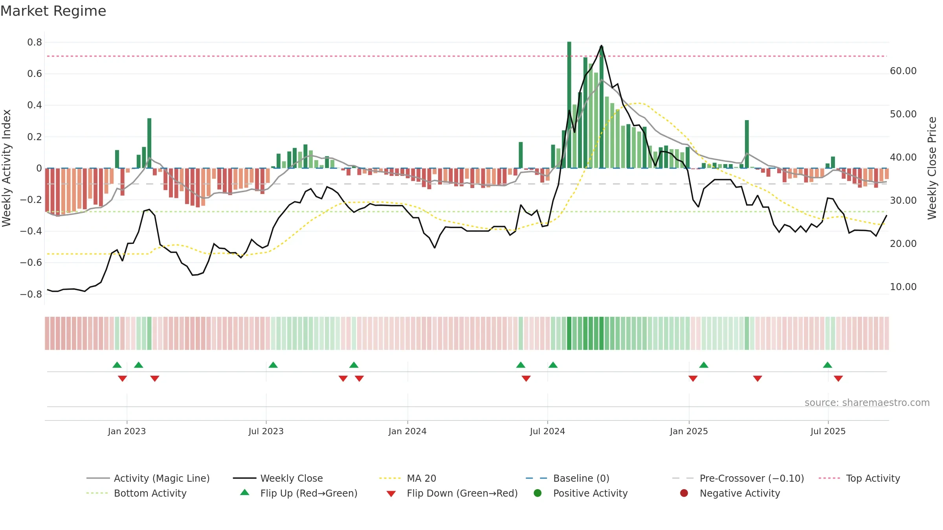The height and width of the screenshot is (530, 943).
Task: Click the tallest green activity bar at 0.8
Action: 569,105
